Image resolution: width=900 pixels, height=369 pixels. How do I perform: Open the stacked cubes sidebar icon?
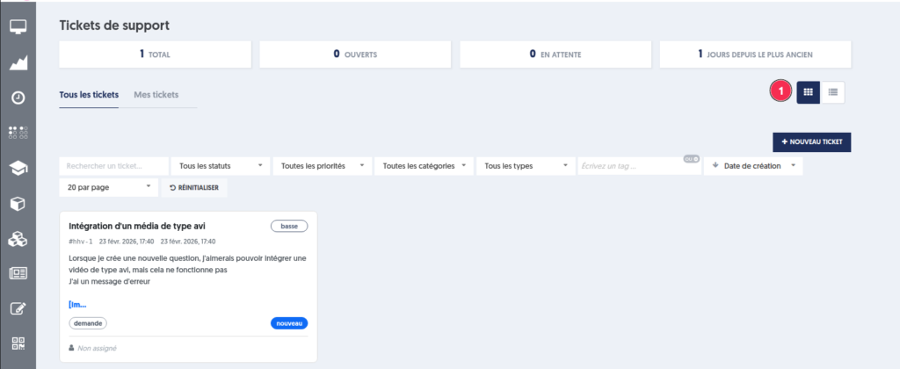coord(18,238)
